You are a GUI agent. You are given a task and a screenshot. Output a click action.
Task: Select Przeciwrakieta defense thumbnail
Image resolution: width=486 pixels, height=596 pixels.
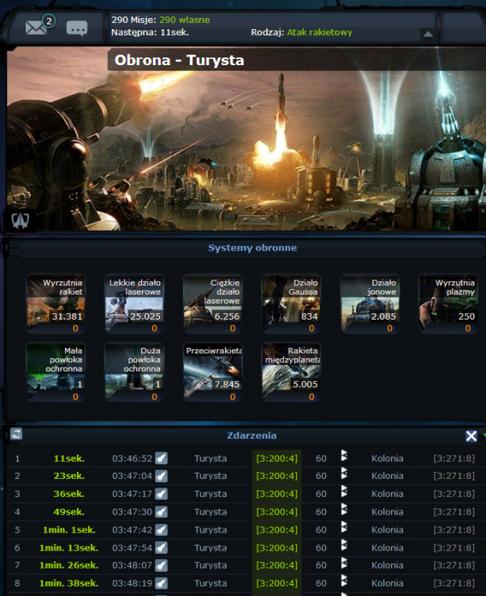click(x=213, y=371)
